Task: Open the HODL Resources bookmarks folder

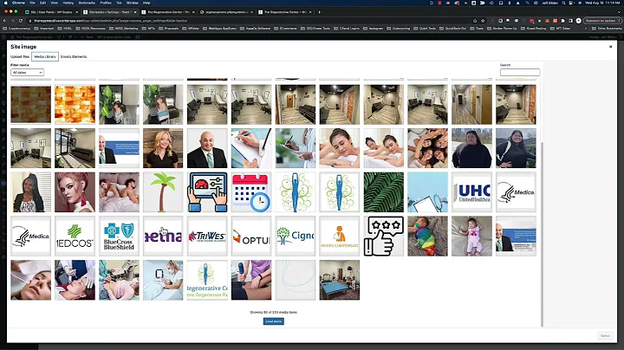Action: (x=90, y=29)
